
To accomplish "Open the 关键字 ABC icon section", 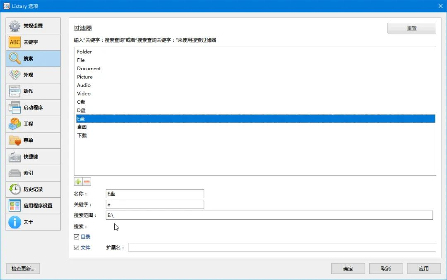I will coord(14,42).
